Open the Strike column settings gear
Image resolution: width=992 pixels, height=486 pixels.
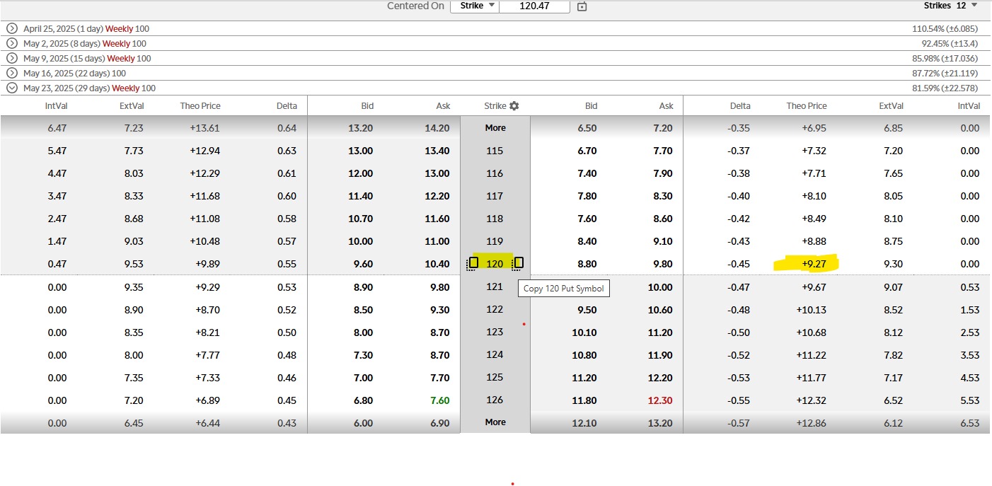tap(514, 106)
